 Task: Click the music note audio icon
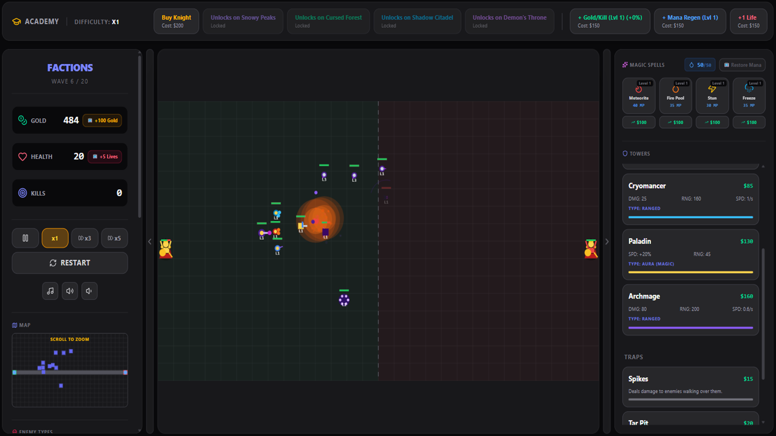tap(50, 291)
